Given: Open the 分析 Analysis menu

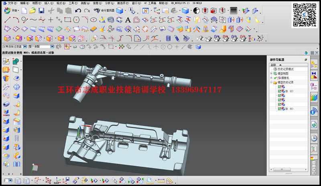Looking at the screenshot, I should 110,3.
